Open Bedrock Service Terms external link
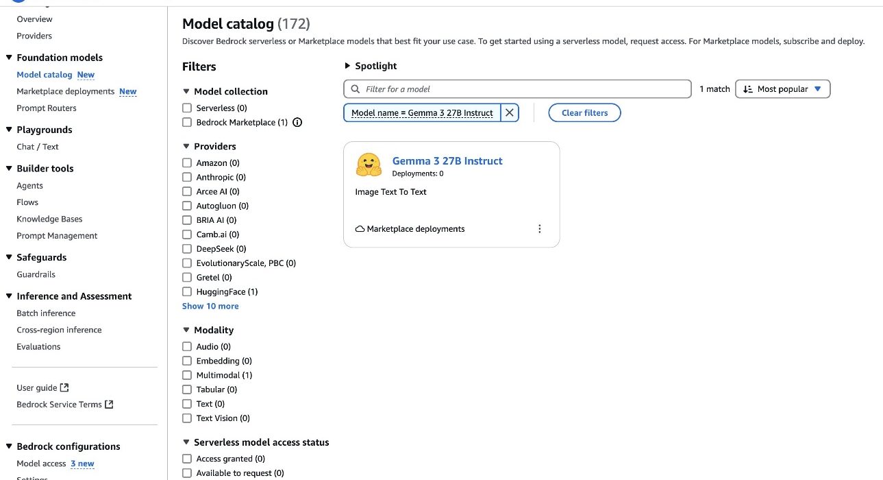The image size is (883, 480). pyautogui.click(x=64, y=405)
